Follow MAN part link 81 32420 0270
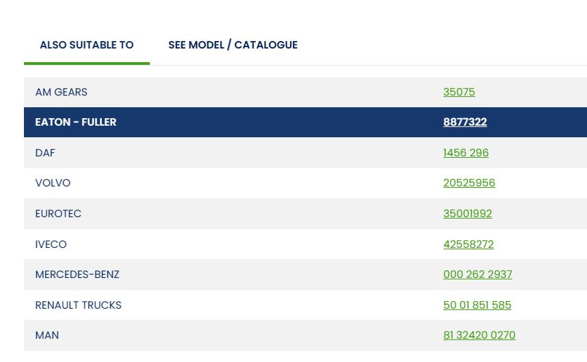 pyautogui.click(x=479, y=335)
